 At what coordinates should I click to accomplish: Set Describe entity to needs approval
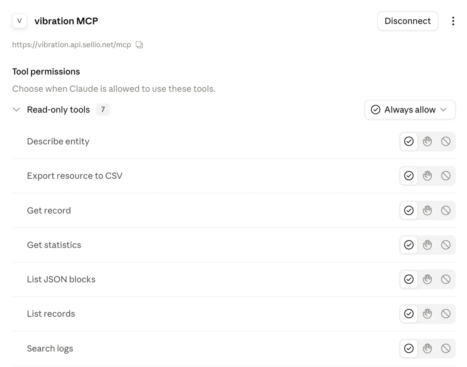pos(427,141)
